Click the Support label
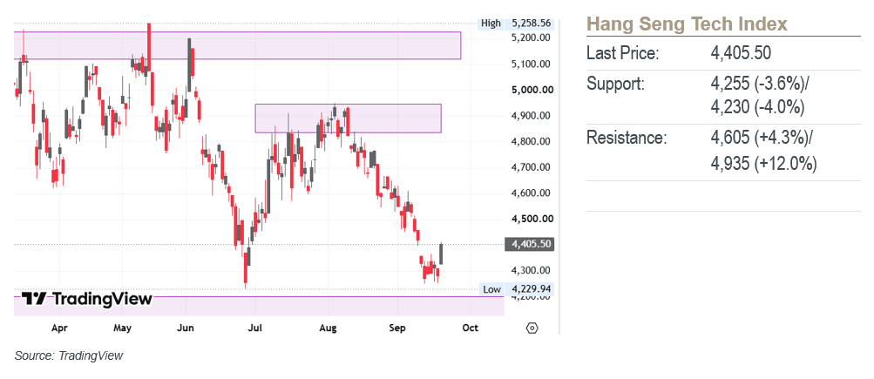874x379 pixels. tap(615, 85)
